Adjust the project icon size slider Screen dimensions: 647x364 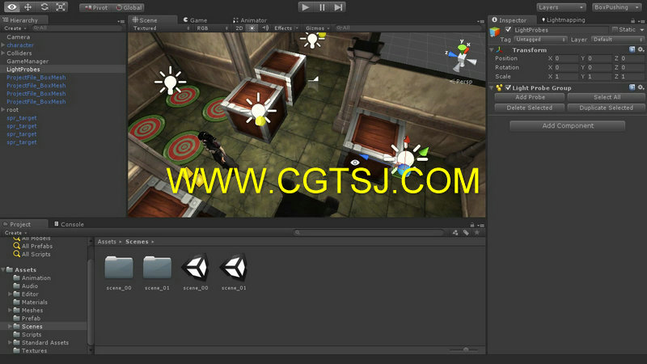pos(464,349)
